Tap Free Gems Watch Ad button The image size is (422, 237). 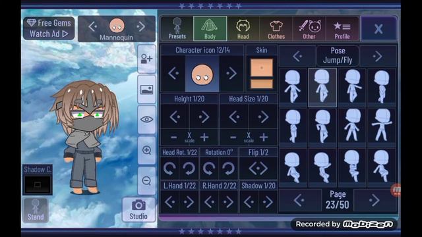(49, 28)
